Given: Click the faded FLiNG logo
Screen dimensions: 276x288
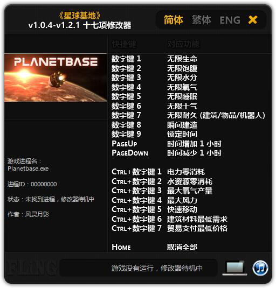Looking at the screenshot, I should point(31,267).
